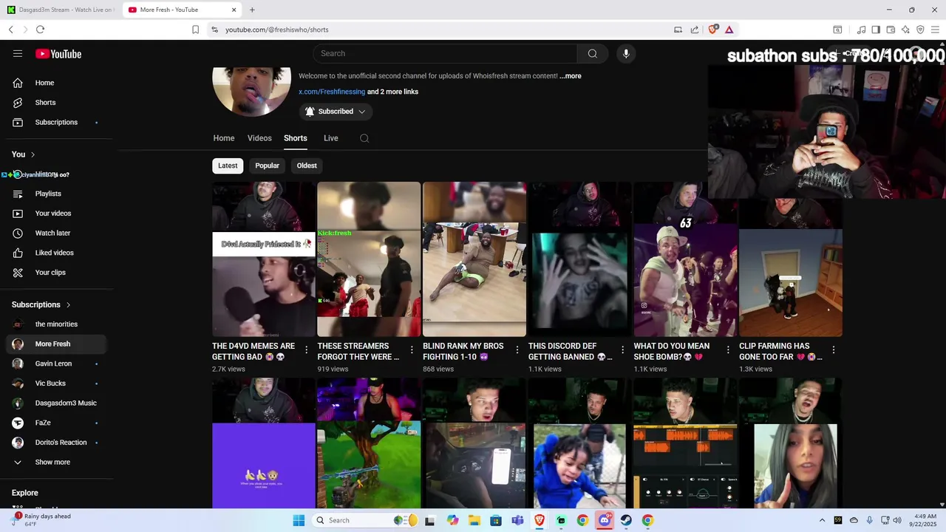Image resolution: width=946 pixels, height=532 pixels.
Task: Select the Oldest filter chip
Action: point(307,166)
